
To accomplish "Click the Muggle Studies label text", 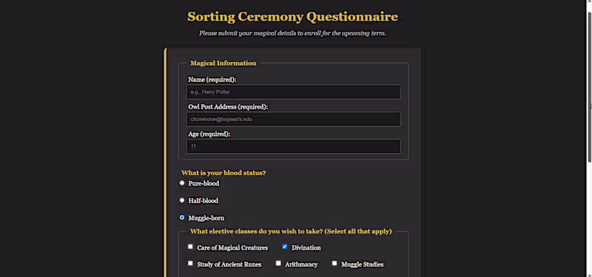I will coord(363,264).
